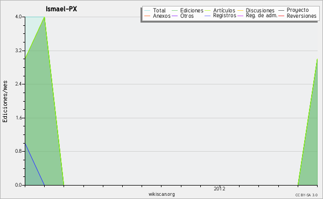Click the 0.0 axis value
This screenshot has width=323, height=199.
coord(18,185)
